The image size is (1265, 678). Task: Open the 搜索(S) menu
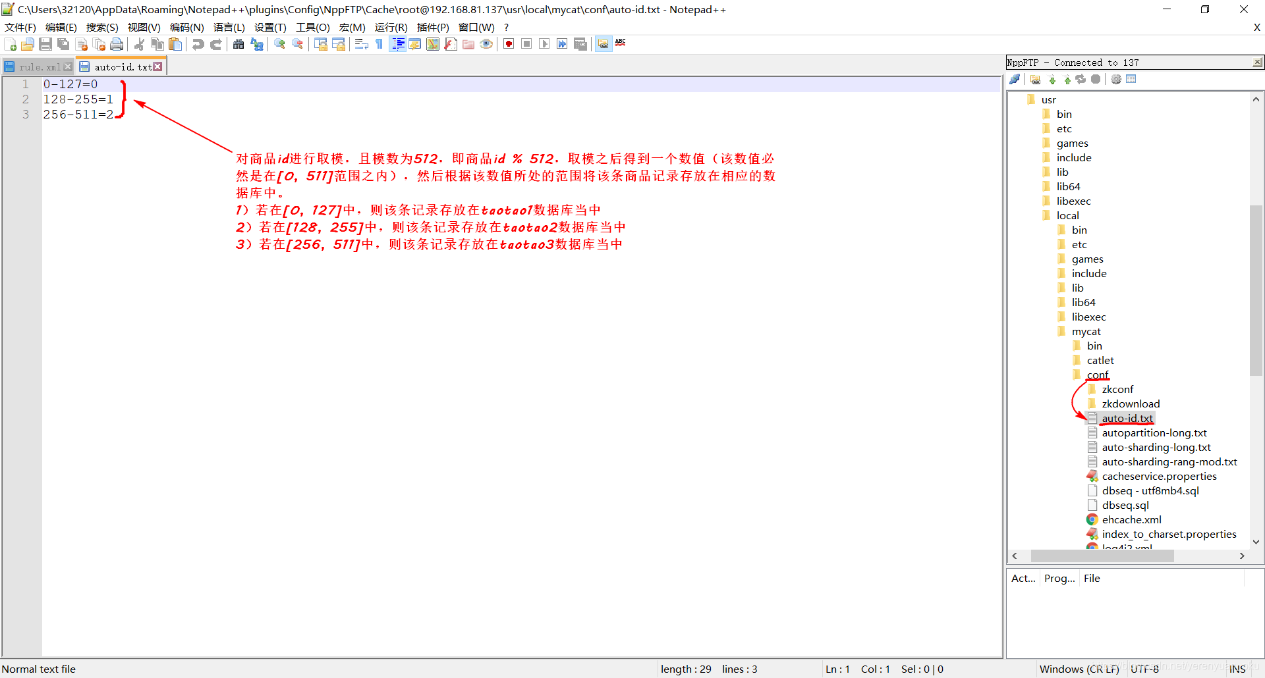[102, 27]
